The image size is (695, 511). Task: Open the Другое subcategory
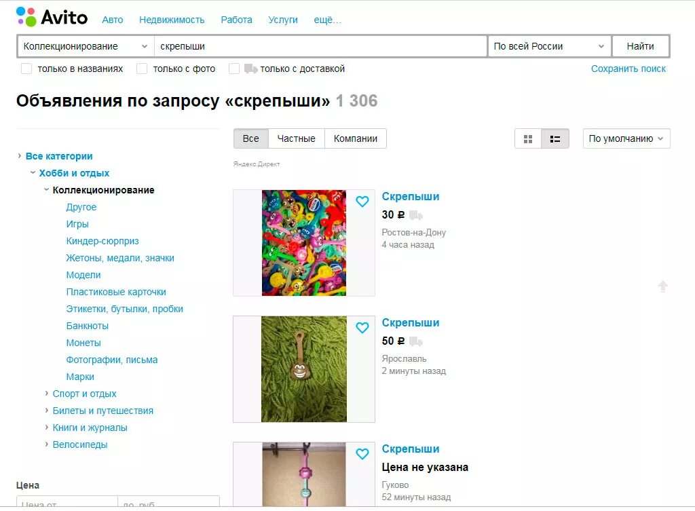(x=81, y=207)
